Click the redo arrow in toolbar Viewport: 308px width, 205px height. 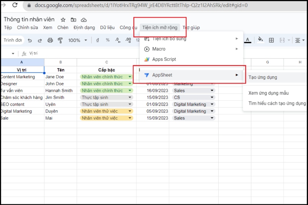(x=40, y=40)
